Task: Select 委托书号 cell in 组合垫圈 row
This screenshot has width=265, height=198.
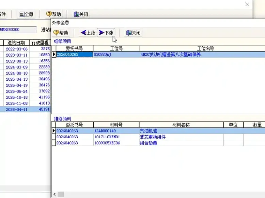Action: click(x=75, y=143)
